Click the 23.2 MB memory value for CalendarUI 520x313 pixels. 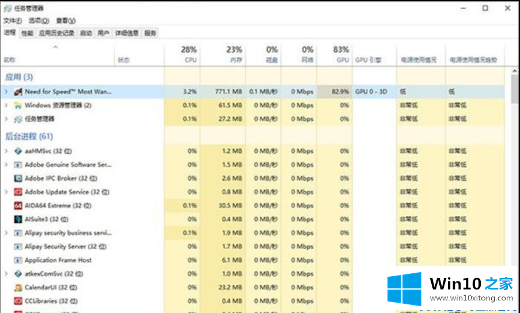pos(230,288)
